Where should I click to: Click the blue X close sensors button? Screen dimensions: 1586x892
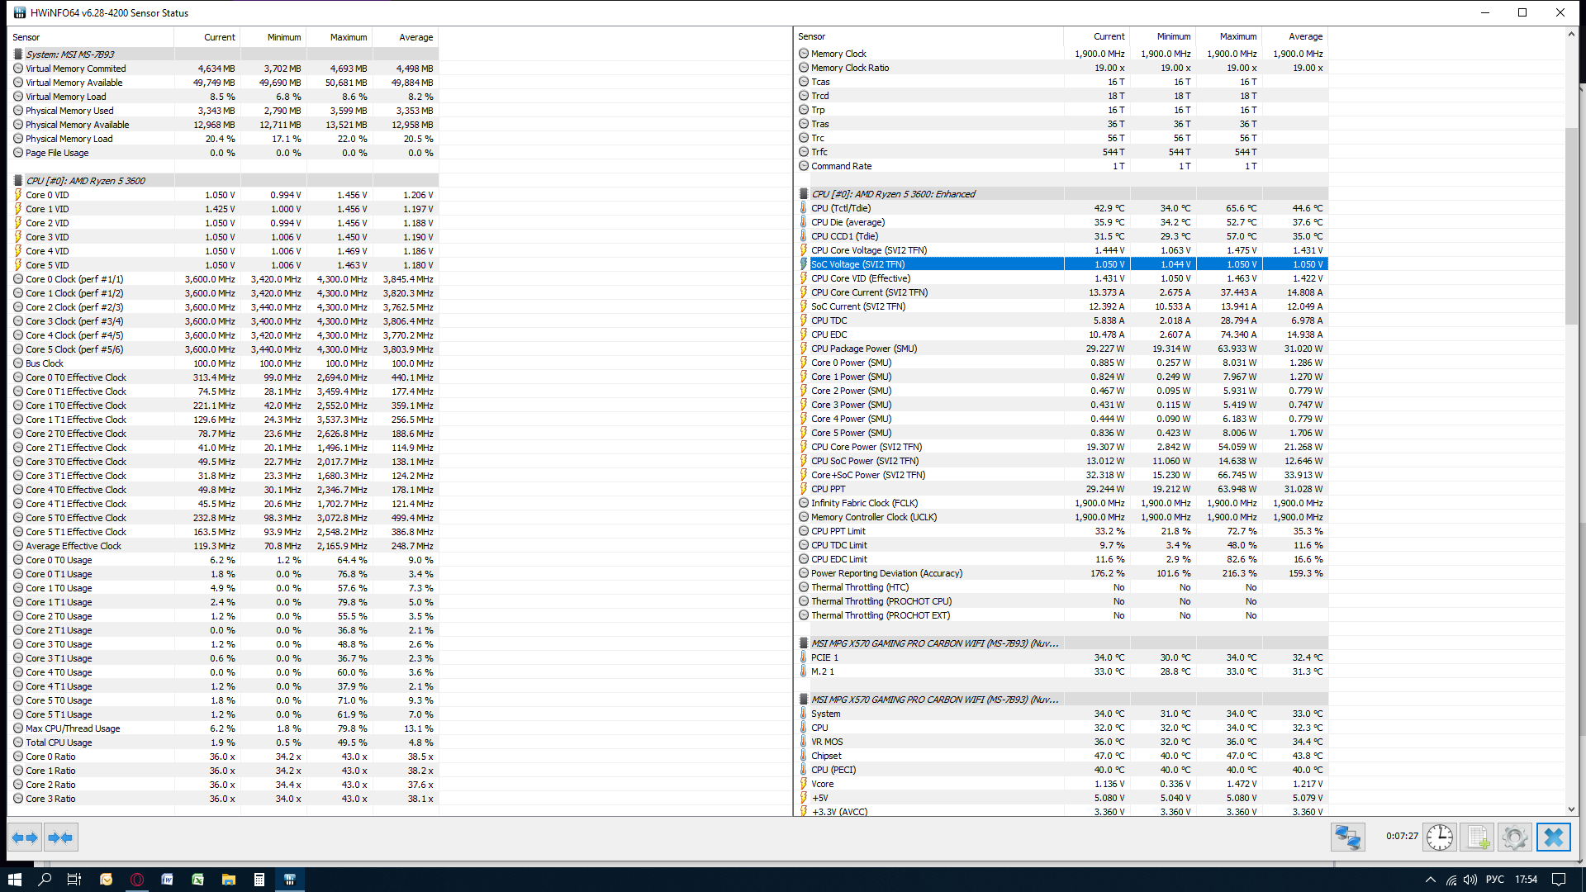click(1553, 837)
